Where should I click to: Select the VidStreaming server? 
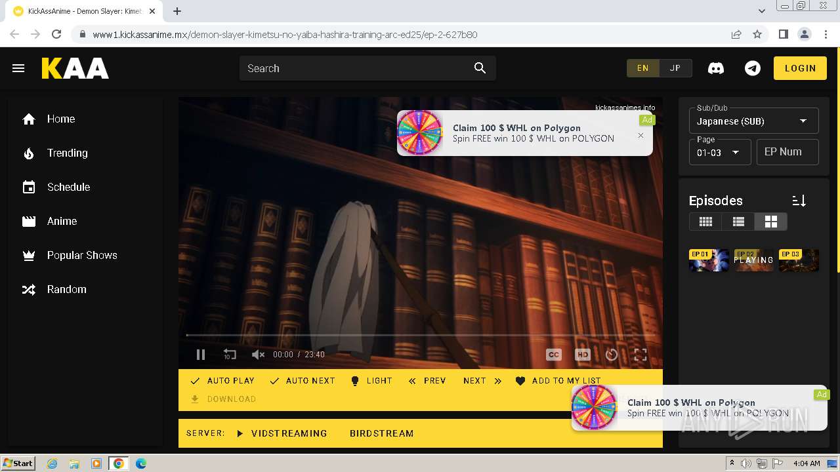(x=282, y=433)
